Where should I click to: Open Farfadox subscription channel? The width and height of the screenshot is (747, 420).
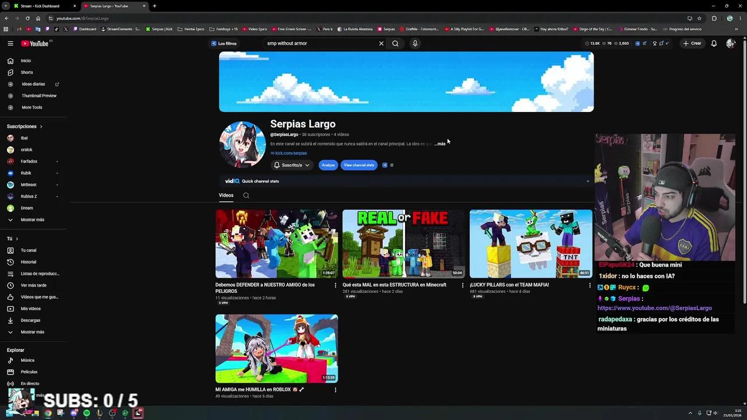[x=29, y=162]
